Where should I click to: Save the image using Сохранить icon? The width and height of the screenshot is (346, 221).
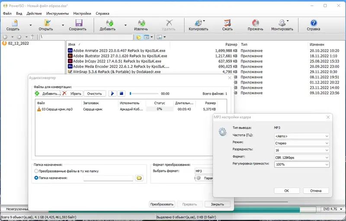[79, 23]
